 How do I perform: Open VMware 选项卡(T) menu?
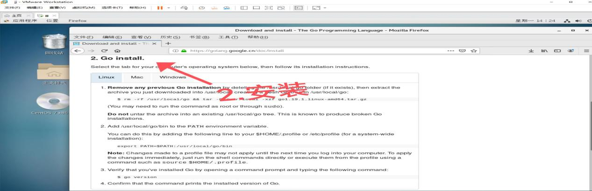[x=112, y=7]
